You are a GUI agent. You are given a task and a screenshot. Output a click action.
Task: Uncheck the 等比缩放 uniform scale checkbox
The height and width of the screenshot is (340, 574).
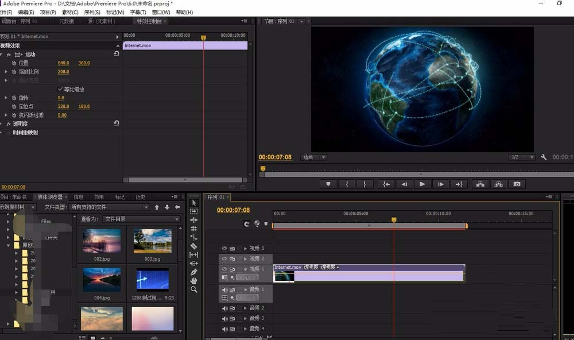coord(60,90)
